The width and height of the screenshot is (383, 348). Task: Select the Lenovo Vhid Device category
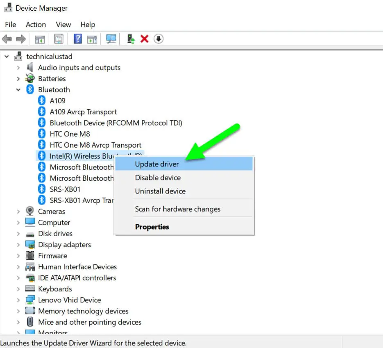(70, 300)
